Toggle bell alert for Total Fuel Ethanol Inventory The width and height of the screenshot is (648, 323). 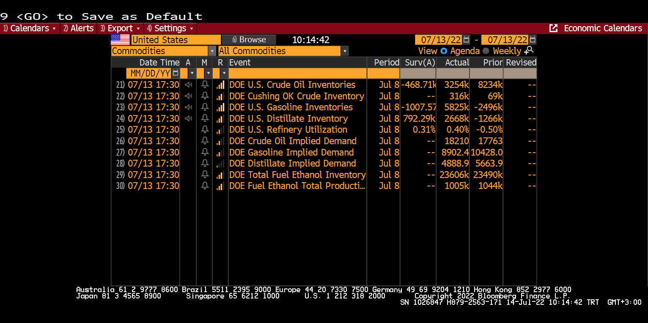pos(205,175)
